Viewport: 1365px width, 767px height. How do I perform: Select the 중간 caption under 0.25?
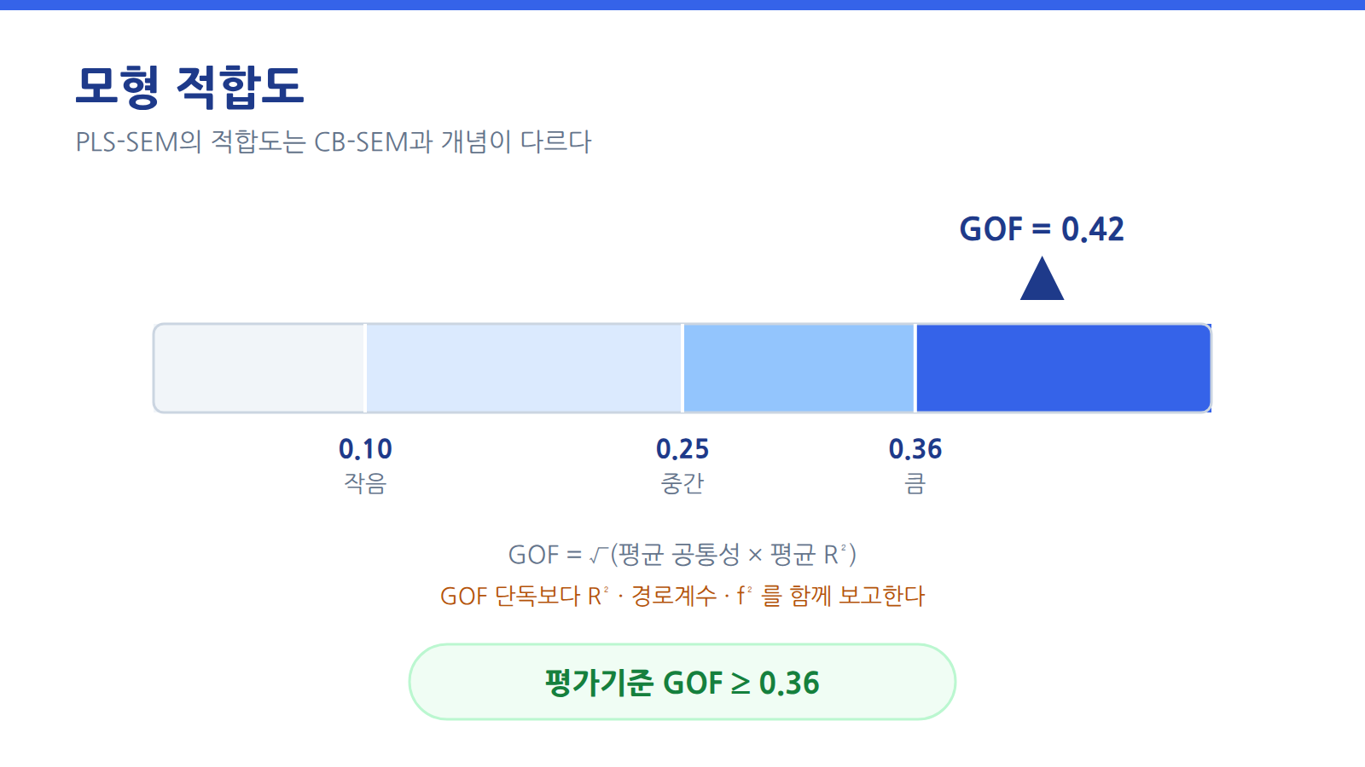(682, 483)
